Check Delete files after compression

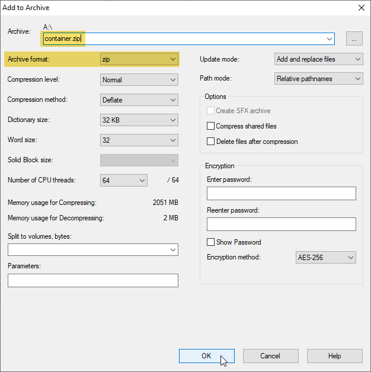210,142
